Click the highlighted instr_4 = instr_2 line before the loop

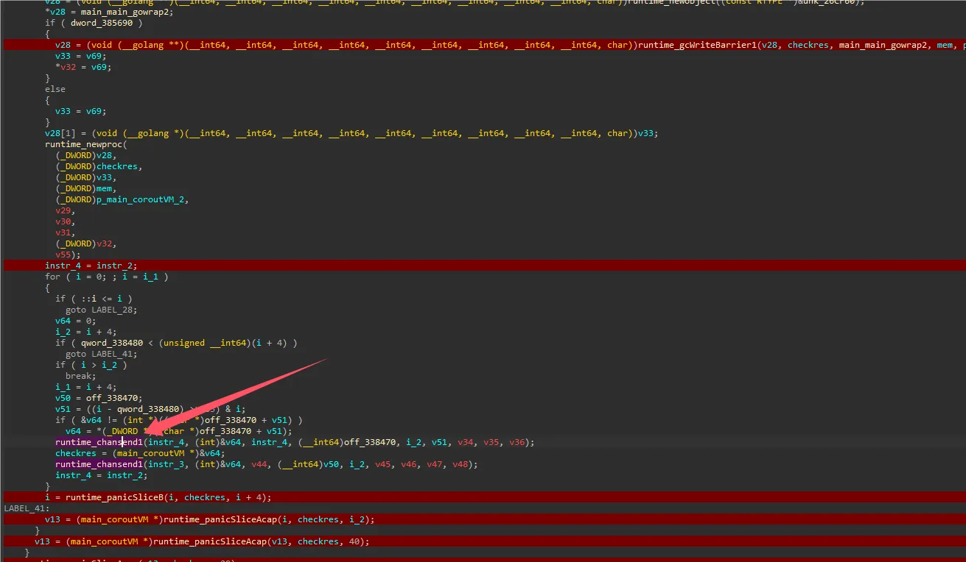[x=91, y=266]
